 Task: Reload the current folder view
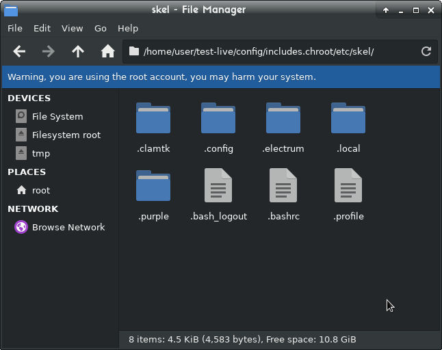(x=426, y=51)
